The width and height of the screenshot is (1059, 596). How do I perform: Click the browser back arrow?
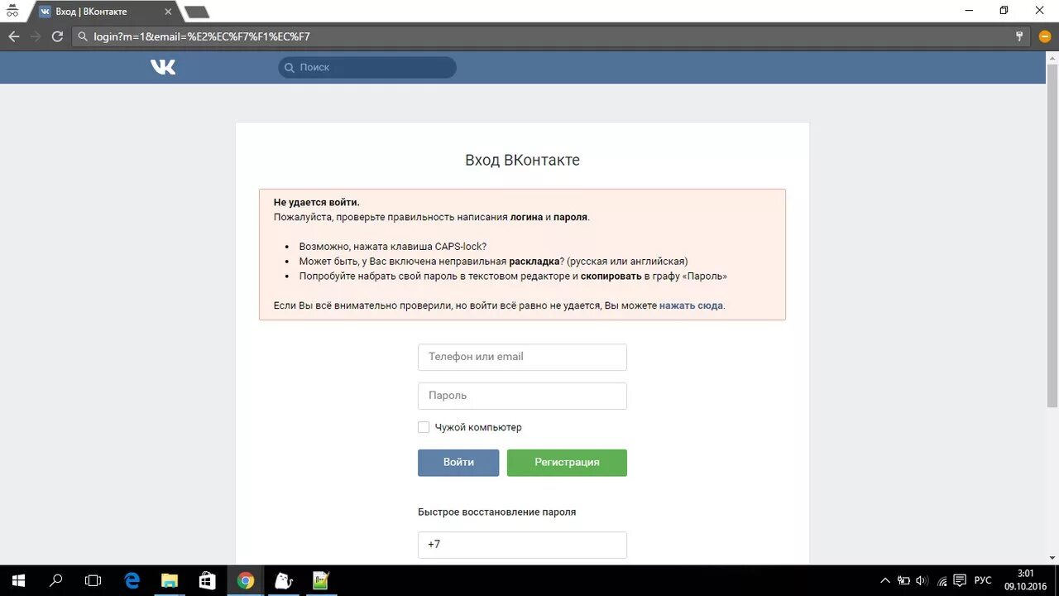[x=13, y=36]
